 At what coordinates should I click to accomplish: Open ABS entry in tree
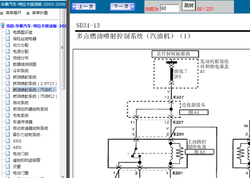pos(17,147)
